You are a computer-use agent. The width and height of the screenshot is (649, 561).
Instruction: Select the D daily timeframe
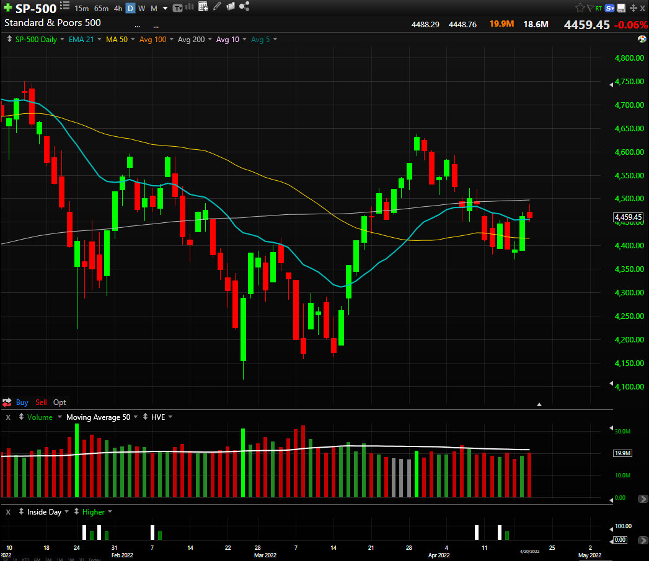(x=130, y=8)
